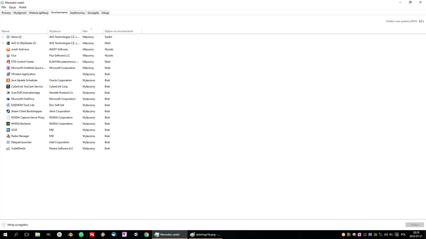Select the Microsoft OneDrive cloud icon
The image size is (426, 239).
click(8, 99)
